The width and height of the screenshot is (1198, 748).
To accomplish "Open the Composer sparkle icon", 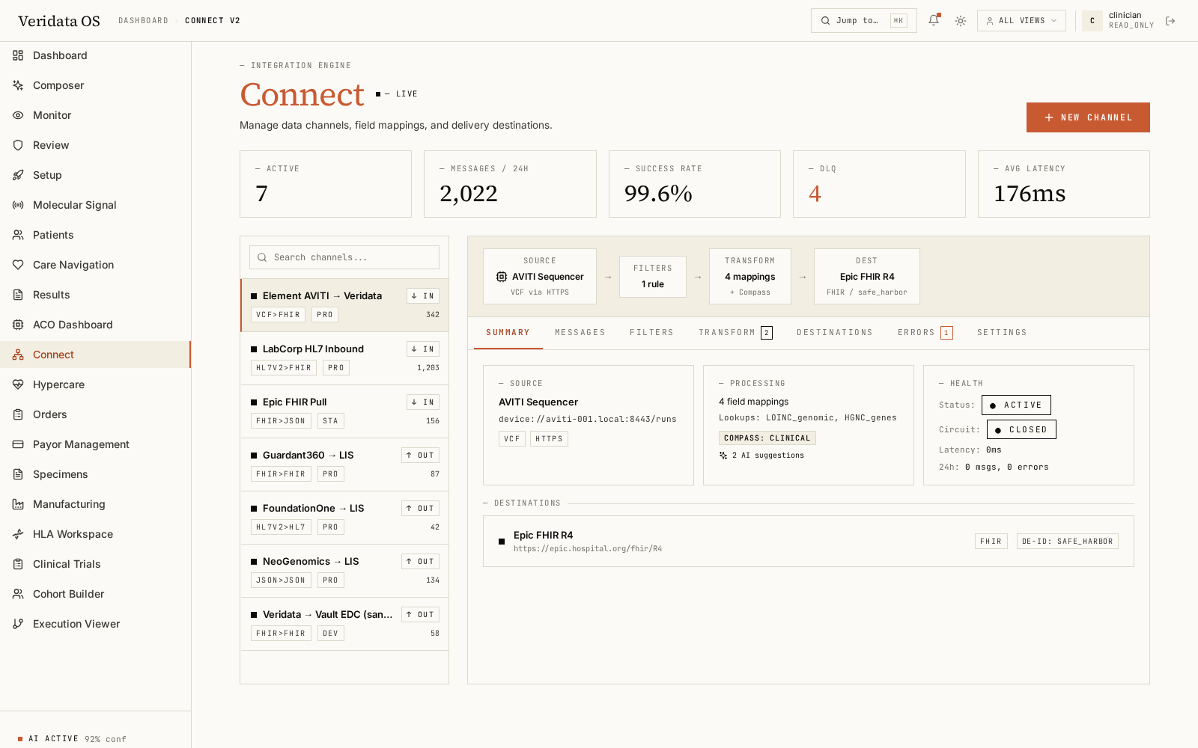I will [x=18, y=85].
